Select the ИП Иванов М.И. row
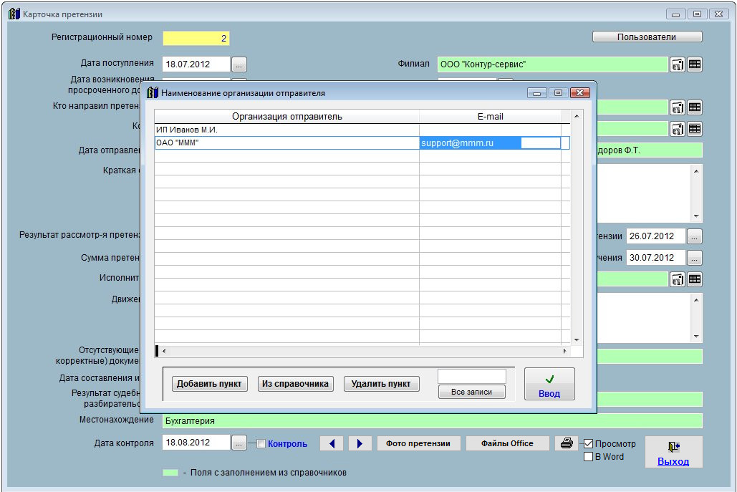This screenshot has height=492, width=737. 286,130
